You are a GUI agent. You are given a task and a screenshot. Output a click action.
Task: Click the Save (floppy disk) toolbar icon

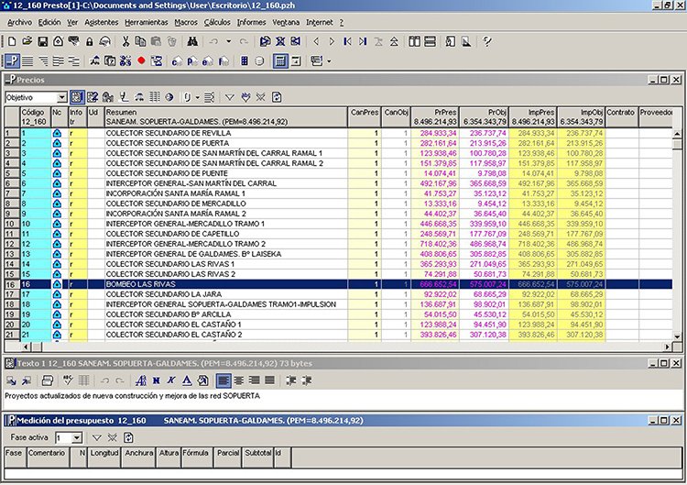pyautogui.click(x=43, y=41)
